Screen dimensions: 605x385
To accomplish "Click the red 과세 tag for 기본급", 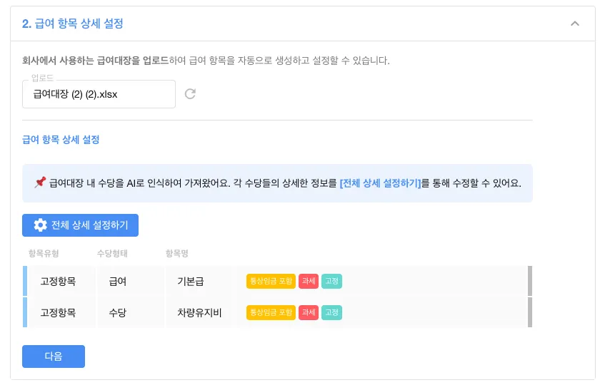I will tap(309, 282).
